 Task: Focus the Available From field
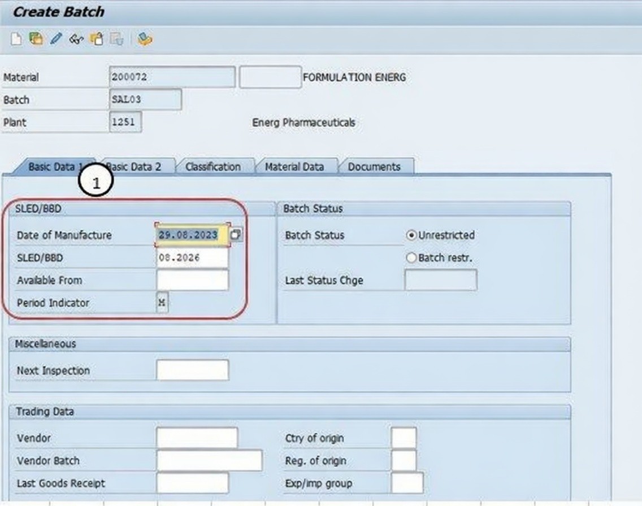pos(192,280)
